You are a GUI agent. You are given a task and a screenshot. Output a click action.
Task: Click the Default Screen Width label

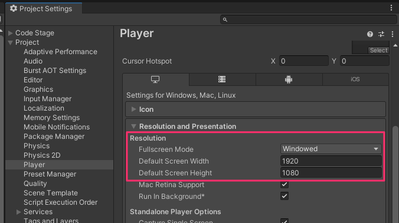tap(174, 161)
